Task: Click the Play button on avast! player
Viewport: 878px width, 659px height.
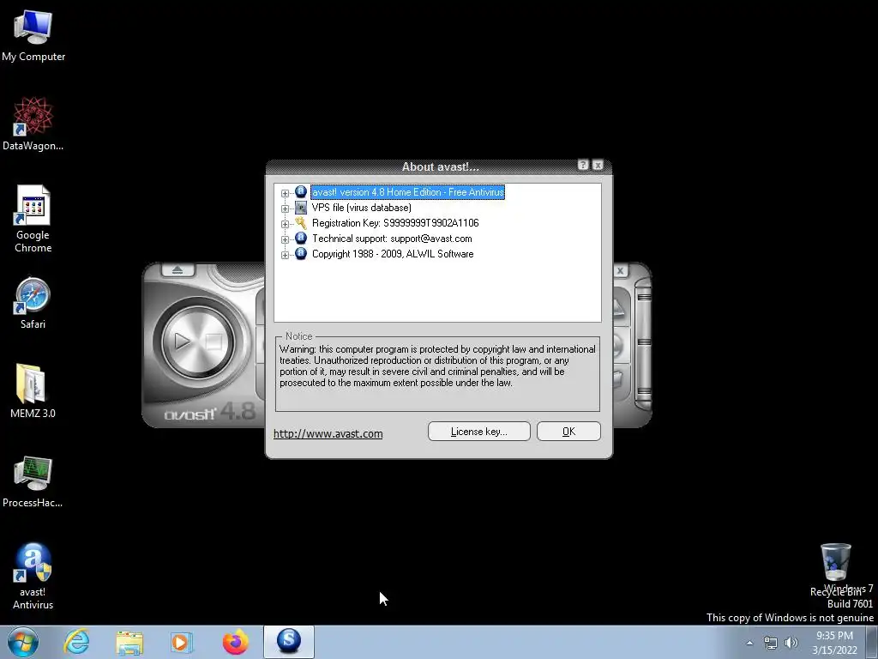Action: click(x=183, y=342)
